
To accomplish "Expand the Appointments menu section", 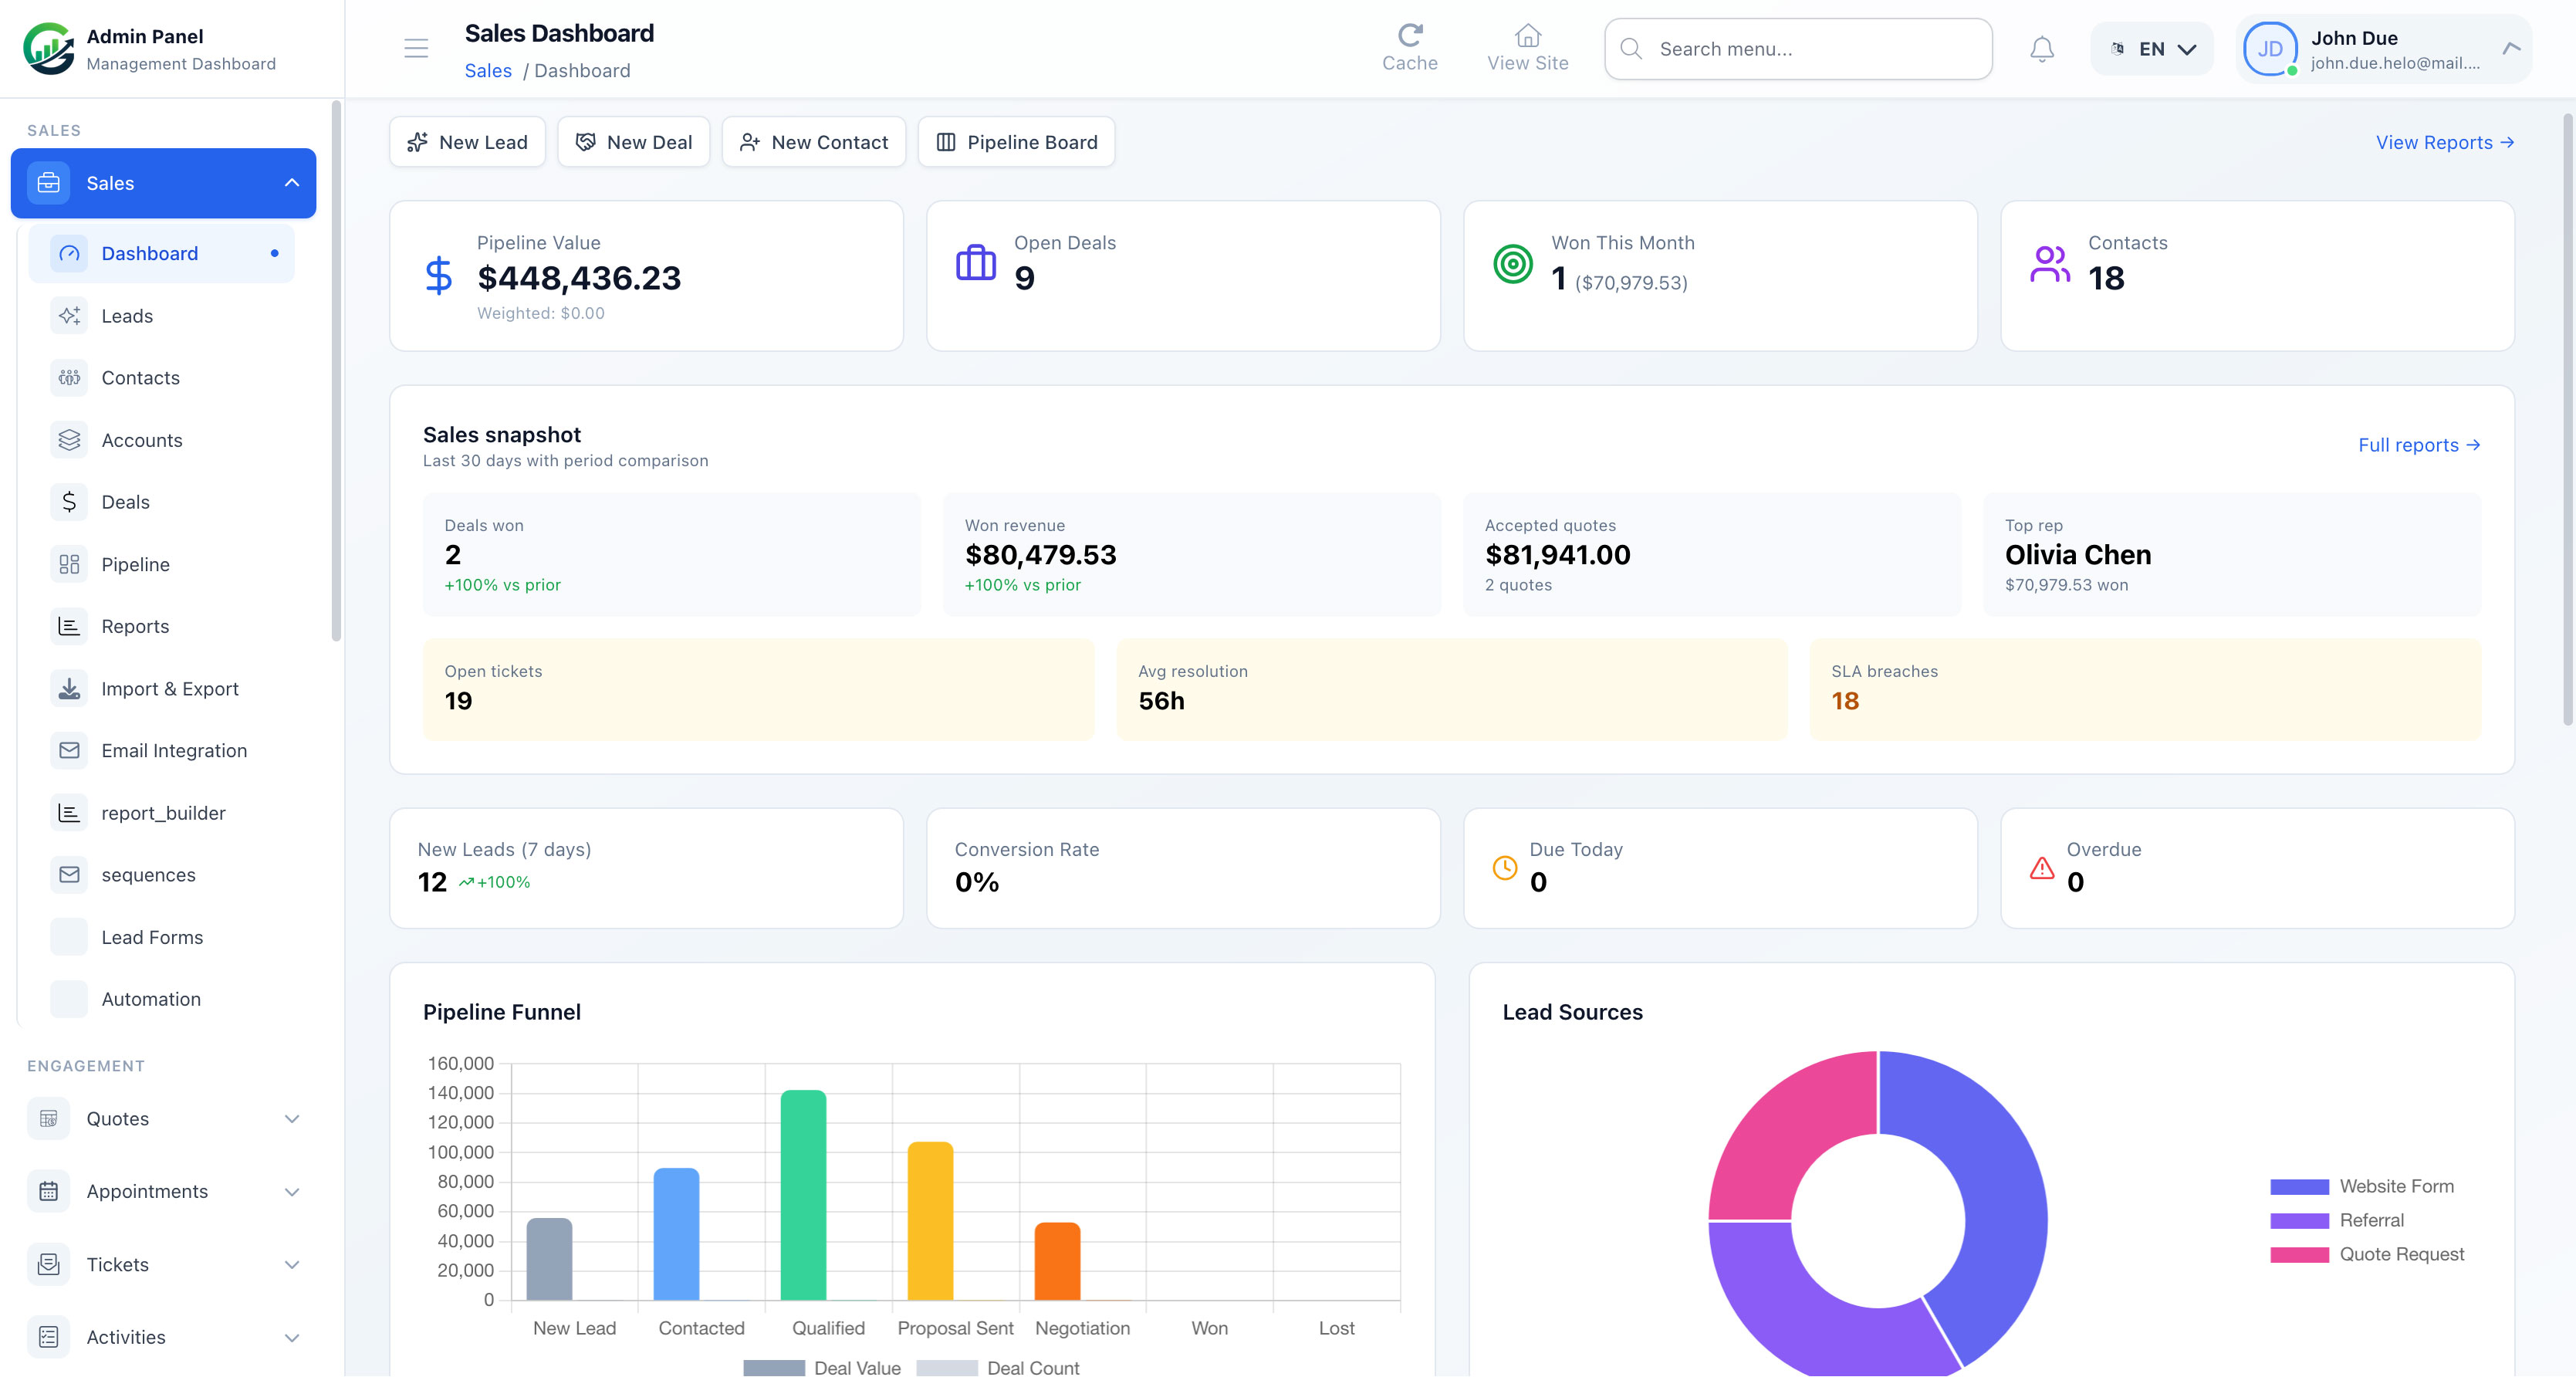I will [x=292, y=1192].
